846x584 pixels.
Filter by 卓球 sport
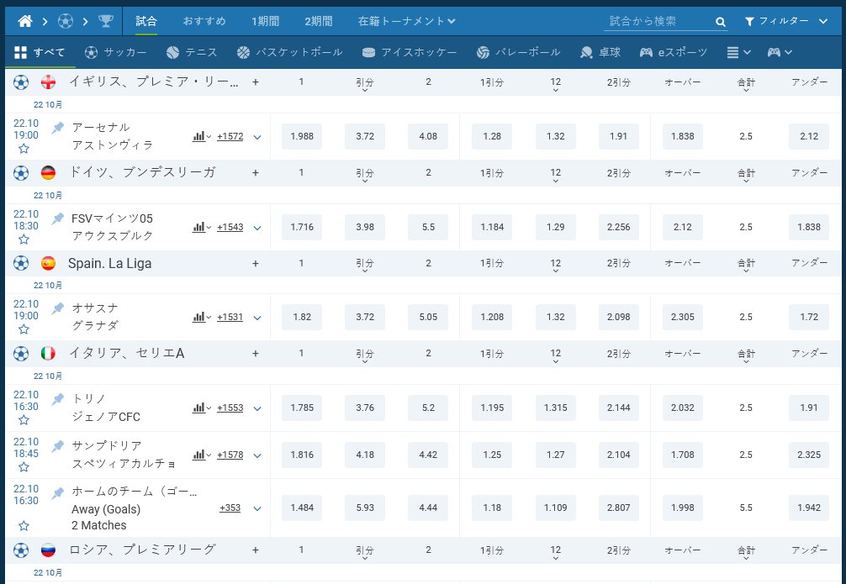tap(600, 52)
